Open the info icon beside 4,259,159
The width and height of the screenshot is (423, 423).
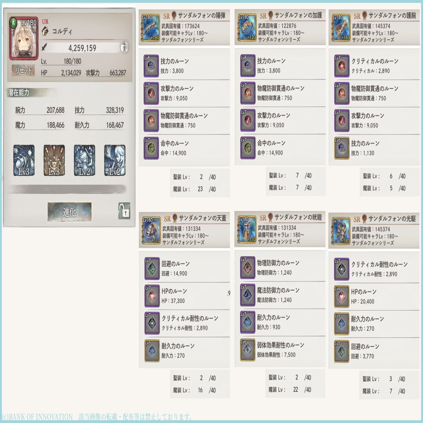124,48
